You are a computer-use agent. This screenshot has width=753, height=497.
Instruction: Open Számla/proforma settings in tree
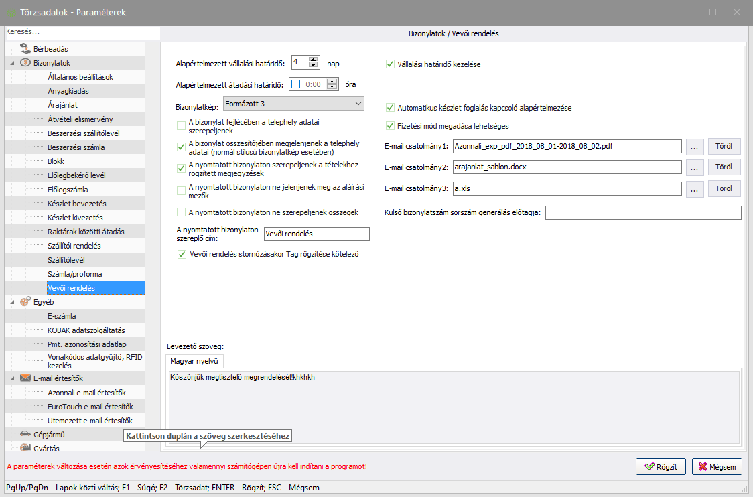(x=74, y=274)
